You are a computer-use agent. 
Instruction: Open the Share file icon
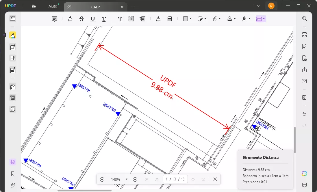click(x=305, y=70)
